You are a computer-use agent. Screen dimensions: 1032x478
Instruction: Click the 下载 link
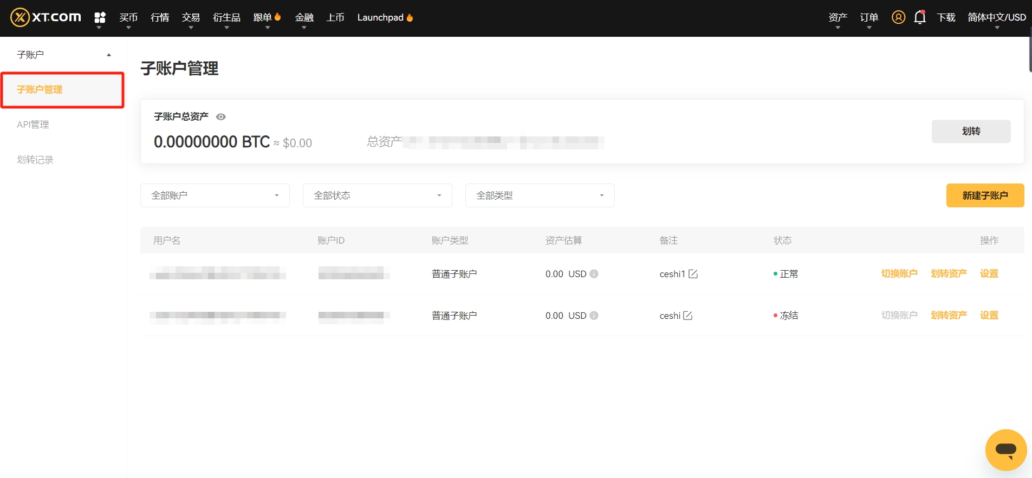click(x=946, y=17)
